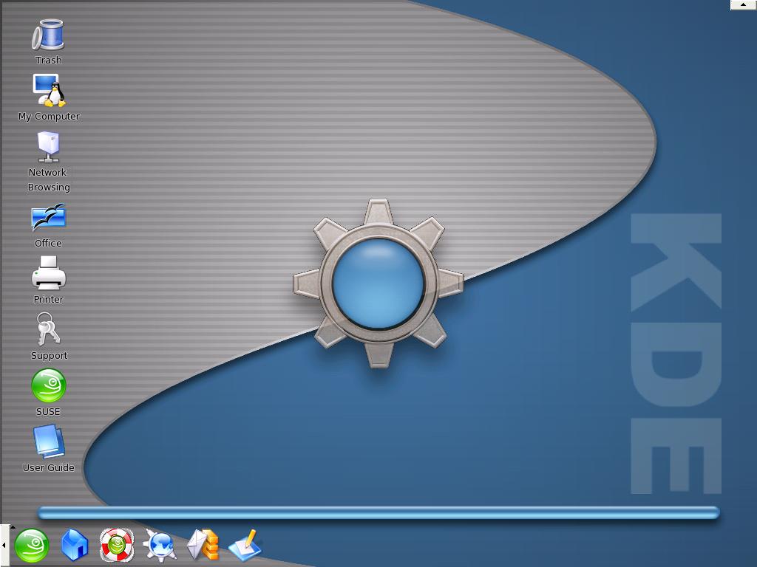Image resolution: width=757 pixels, height=567 pixels.
Task: Click the up-arrow button in top-right corner
Action: pos(743,4)
